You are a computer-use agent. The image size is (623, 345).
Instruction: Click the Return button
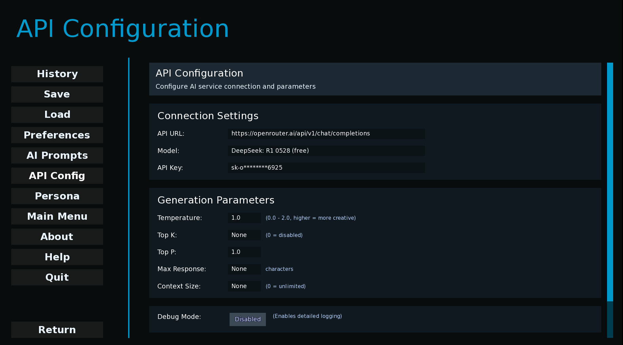pyautogui.click(x=57, y=330)
